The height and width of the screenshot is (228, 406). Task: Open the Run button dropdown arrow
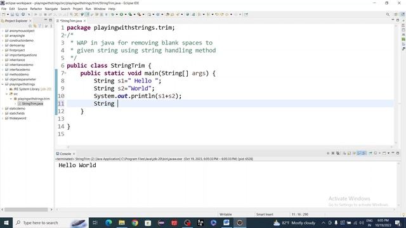pos(126,15)
